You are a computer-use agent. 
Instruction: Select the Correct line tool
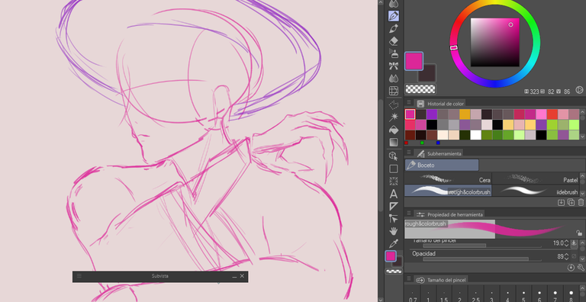point(393,219)
